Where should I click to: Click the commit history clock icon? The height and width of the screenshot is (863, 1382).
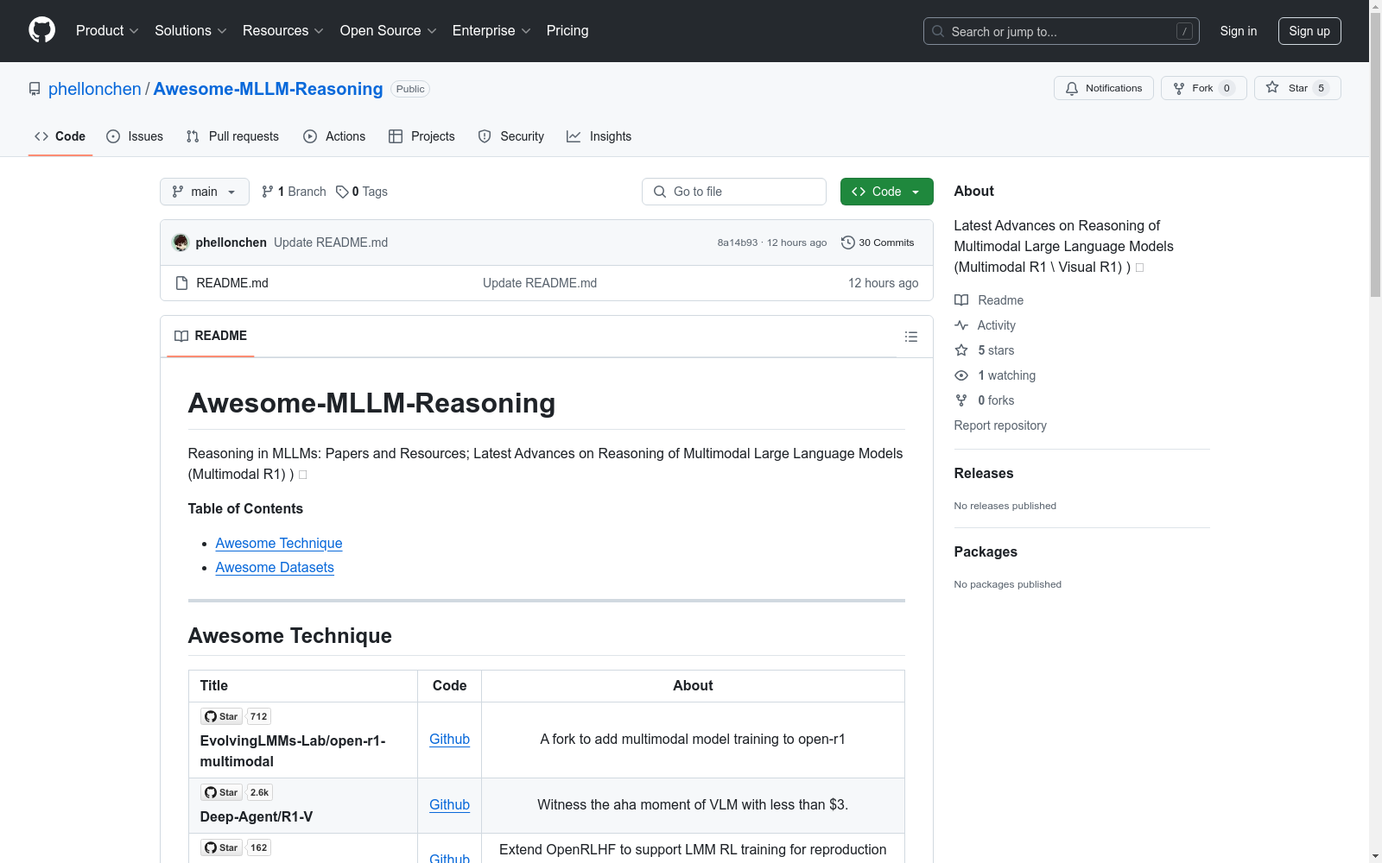[848, 243]
